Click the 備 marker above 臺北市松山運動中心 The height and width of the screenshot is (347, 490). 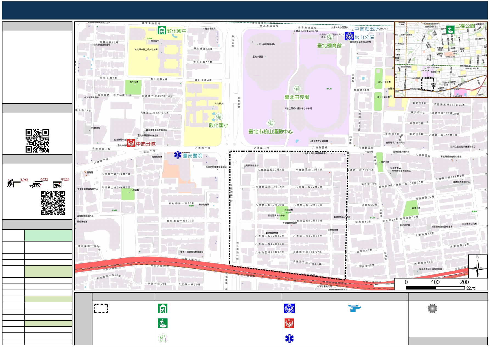[x=271, y=123]
